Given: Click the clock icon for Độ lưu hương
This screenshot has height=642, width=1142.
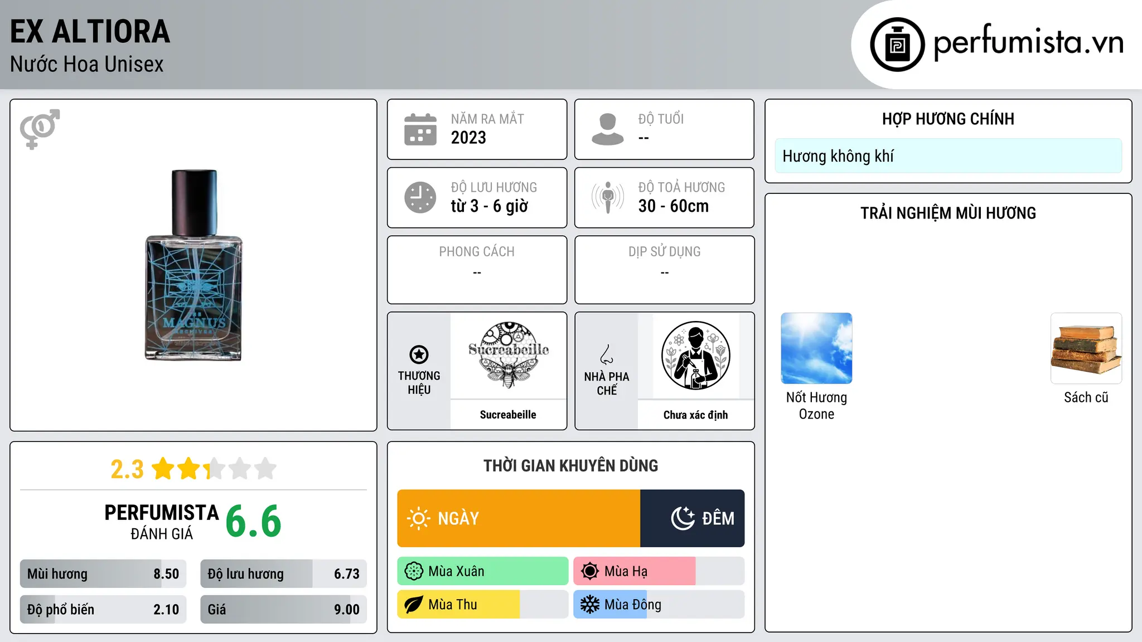Looking at the screenshot, I should coord(420,197).
